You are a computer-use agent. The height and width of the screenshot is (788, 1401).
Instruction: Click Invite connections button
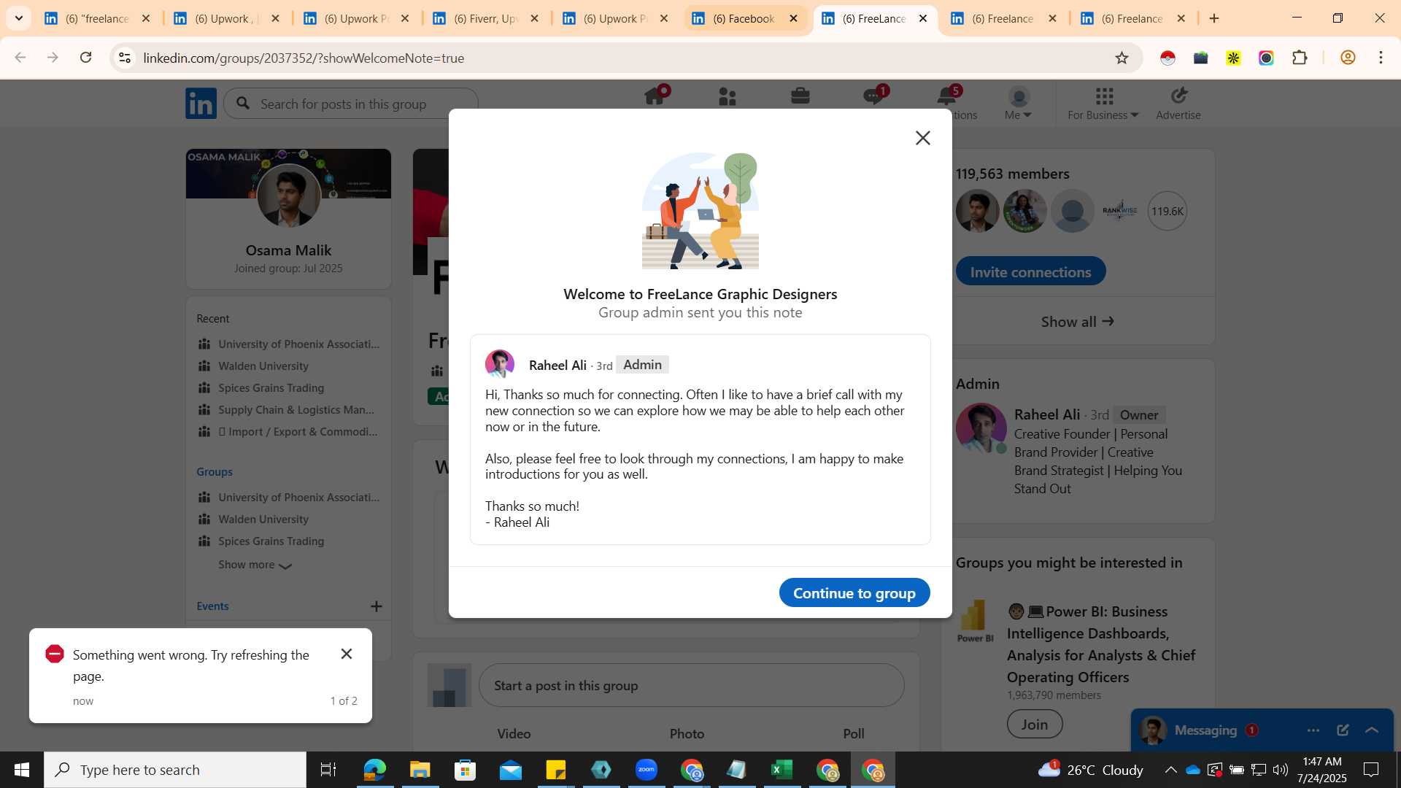pos(1030,272)
